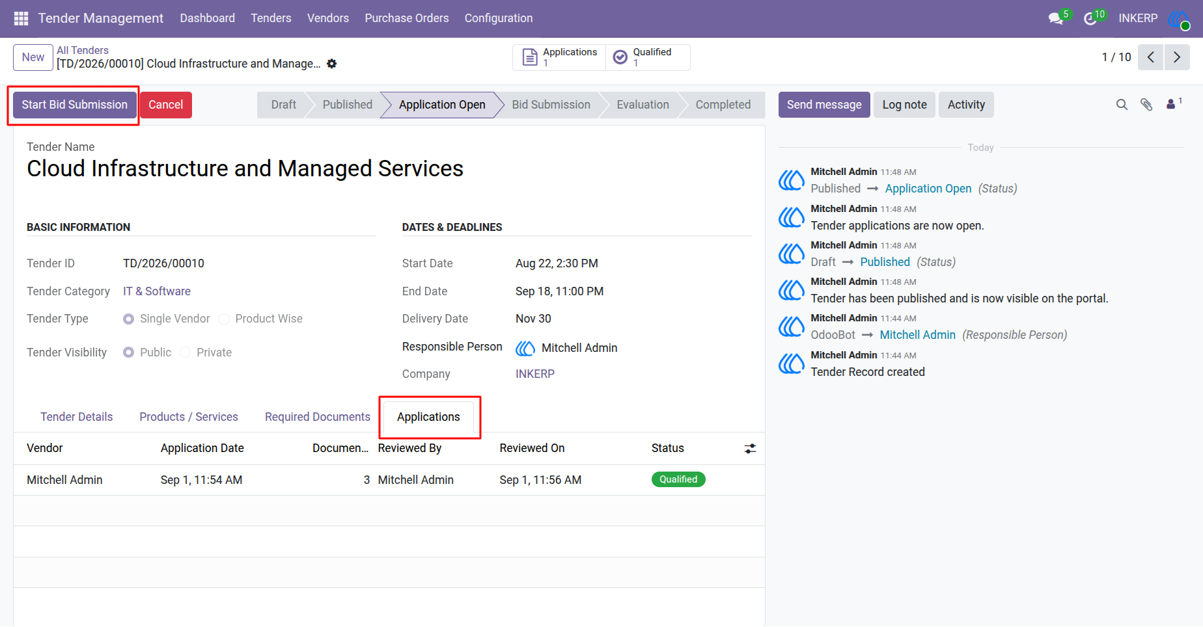Open the activities clock icon
This screenshot has width=1203, height=627.
click(1090, 19)
